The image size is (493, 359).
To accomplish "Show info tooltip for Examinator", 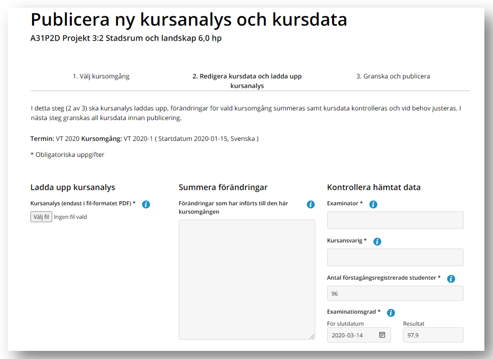I will 373,205.
